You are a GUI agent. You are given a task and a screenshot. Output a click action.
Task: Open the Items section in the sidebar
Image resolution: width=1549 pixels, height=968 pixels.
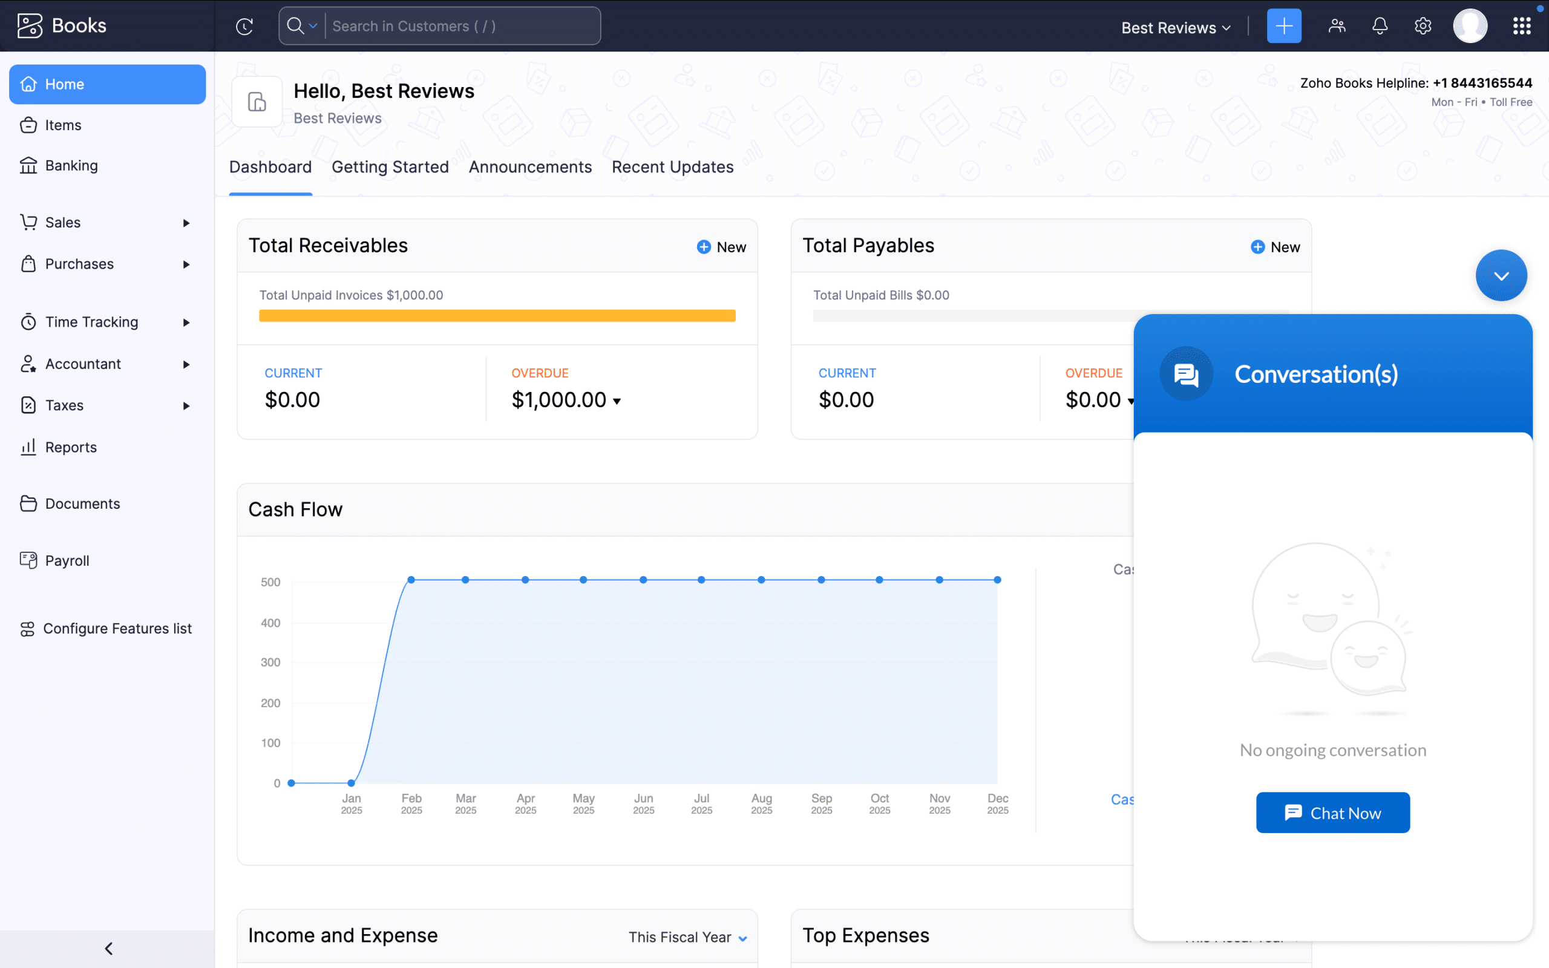[63, 125]
